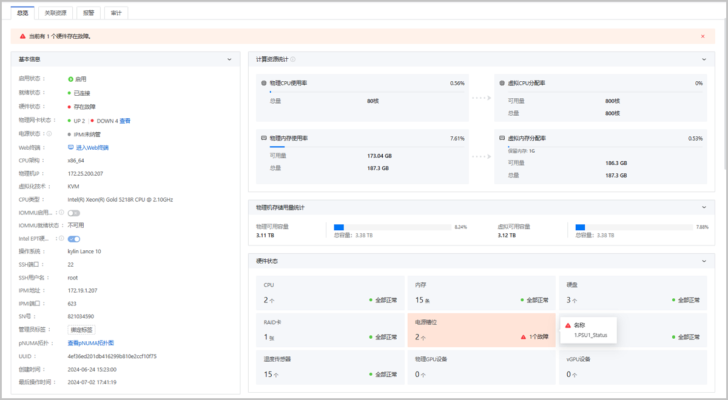Toggle the IOMMU启用 switch
Screen dimensions: 728x400
pyautogui.click(x=74, y=213)
